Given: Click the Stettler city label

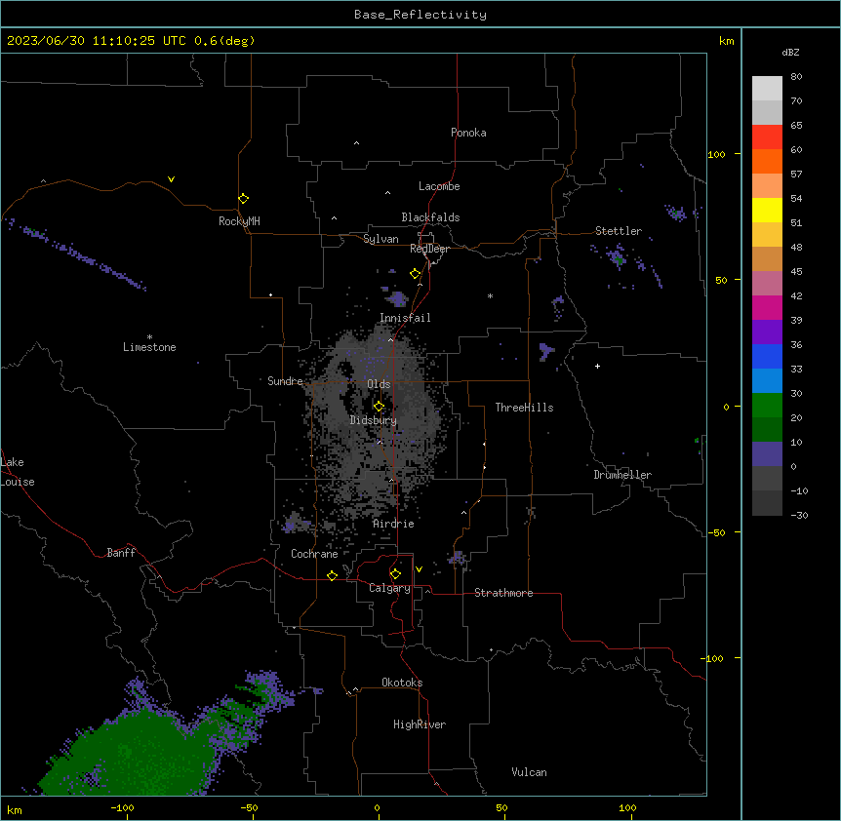Looking at the screenshot, I should point(619,231).
